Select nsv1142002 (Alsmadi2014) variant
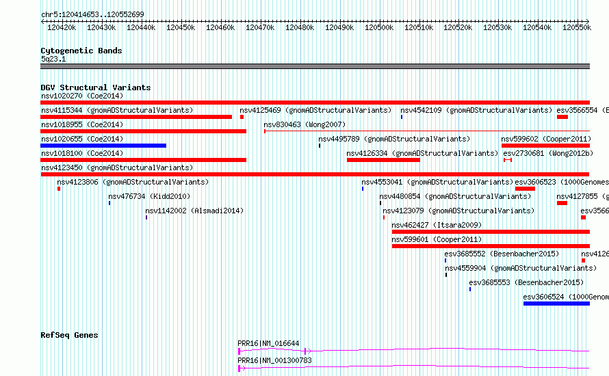This screenshot has width=609, height=376. (194, 211)
